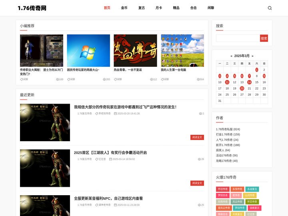The height and width of the screenshot is (216, 288).
Task: Select calendar date 9
Action: point(264,76)
